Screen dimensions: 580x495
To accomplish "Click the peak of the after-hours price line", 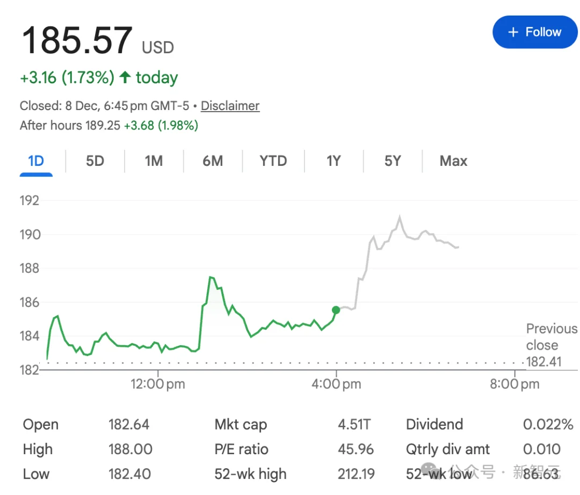I will (x=400, y=215).
